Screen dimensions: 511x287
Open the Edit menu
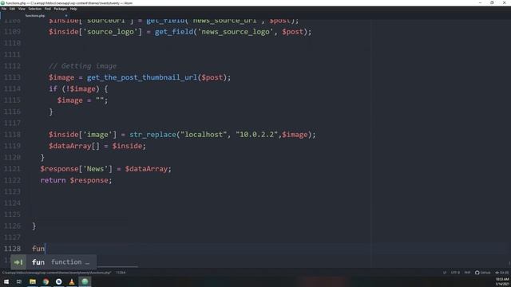(x=13, y=9)
